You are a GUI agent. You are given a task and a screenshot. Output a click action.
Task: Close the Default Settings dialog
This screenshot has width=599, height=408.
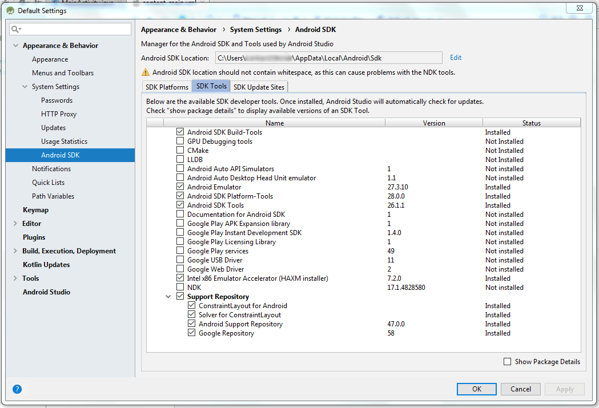point(580,8)
